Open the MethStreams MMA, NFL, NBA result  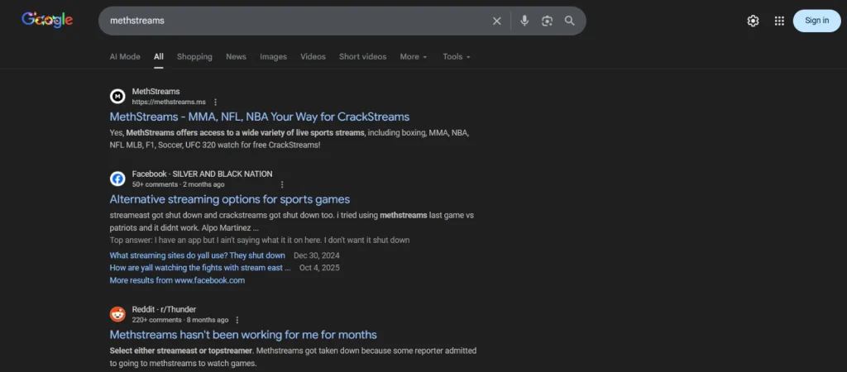259,117
